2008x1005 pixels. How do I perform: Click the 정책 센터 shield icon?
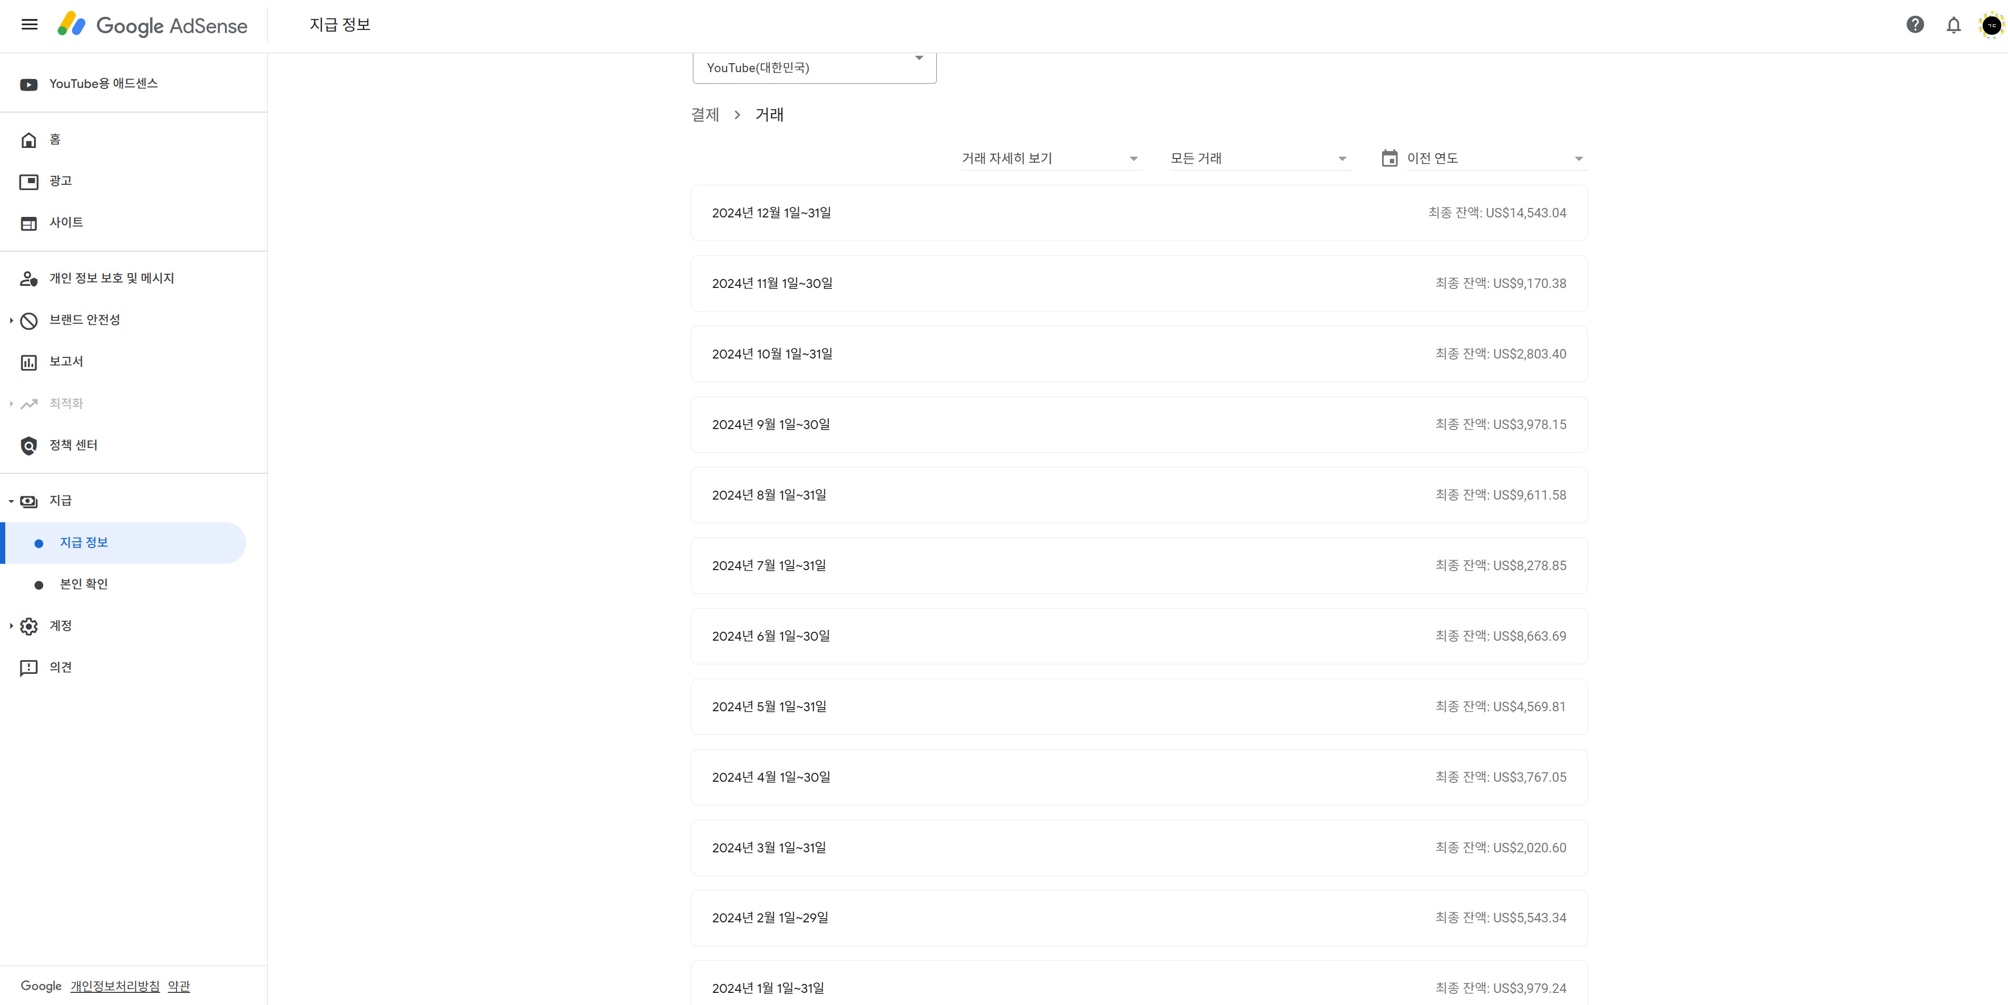[29, 445]
